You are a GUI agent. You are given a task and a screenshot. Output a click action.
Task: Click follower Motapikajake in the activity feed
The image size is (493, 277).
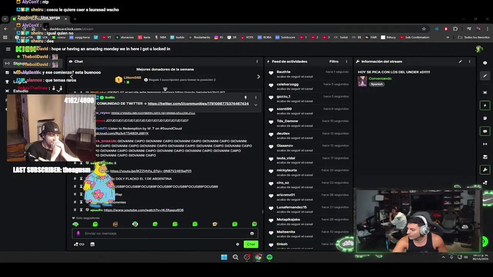coord(288,220)
